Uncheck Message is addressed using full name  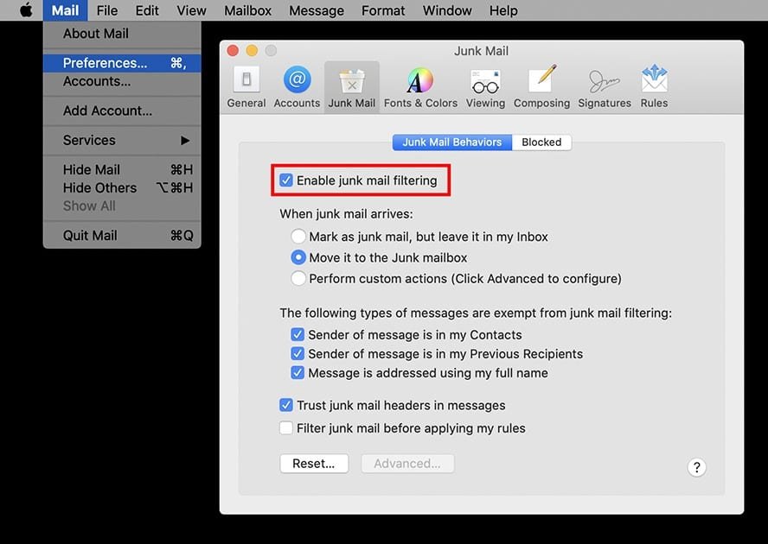tap(298, 373)
